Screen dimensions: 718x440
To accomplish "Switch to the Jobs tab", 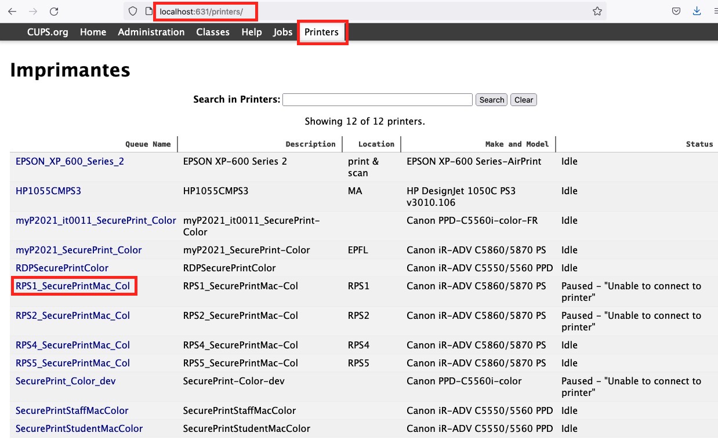I will click(283, 32).
